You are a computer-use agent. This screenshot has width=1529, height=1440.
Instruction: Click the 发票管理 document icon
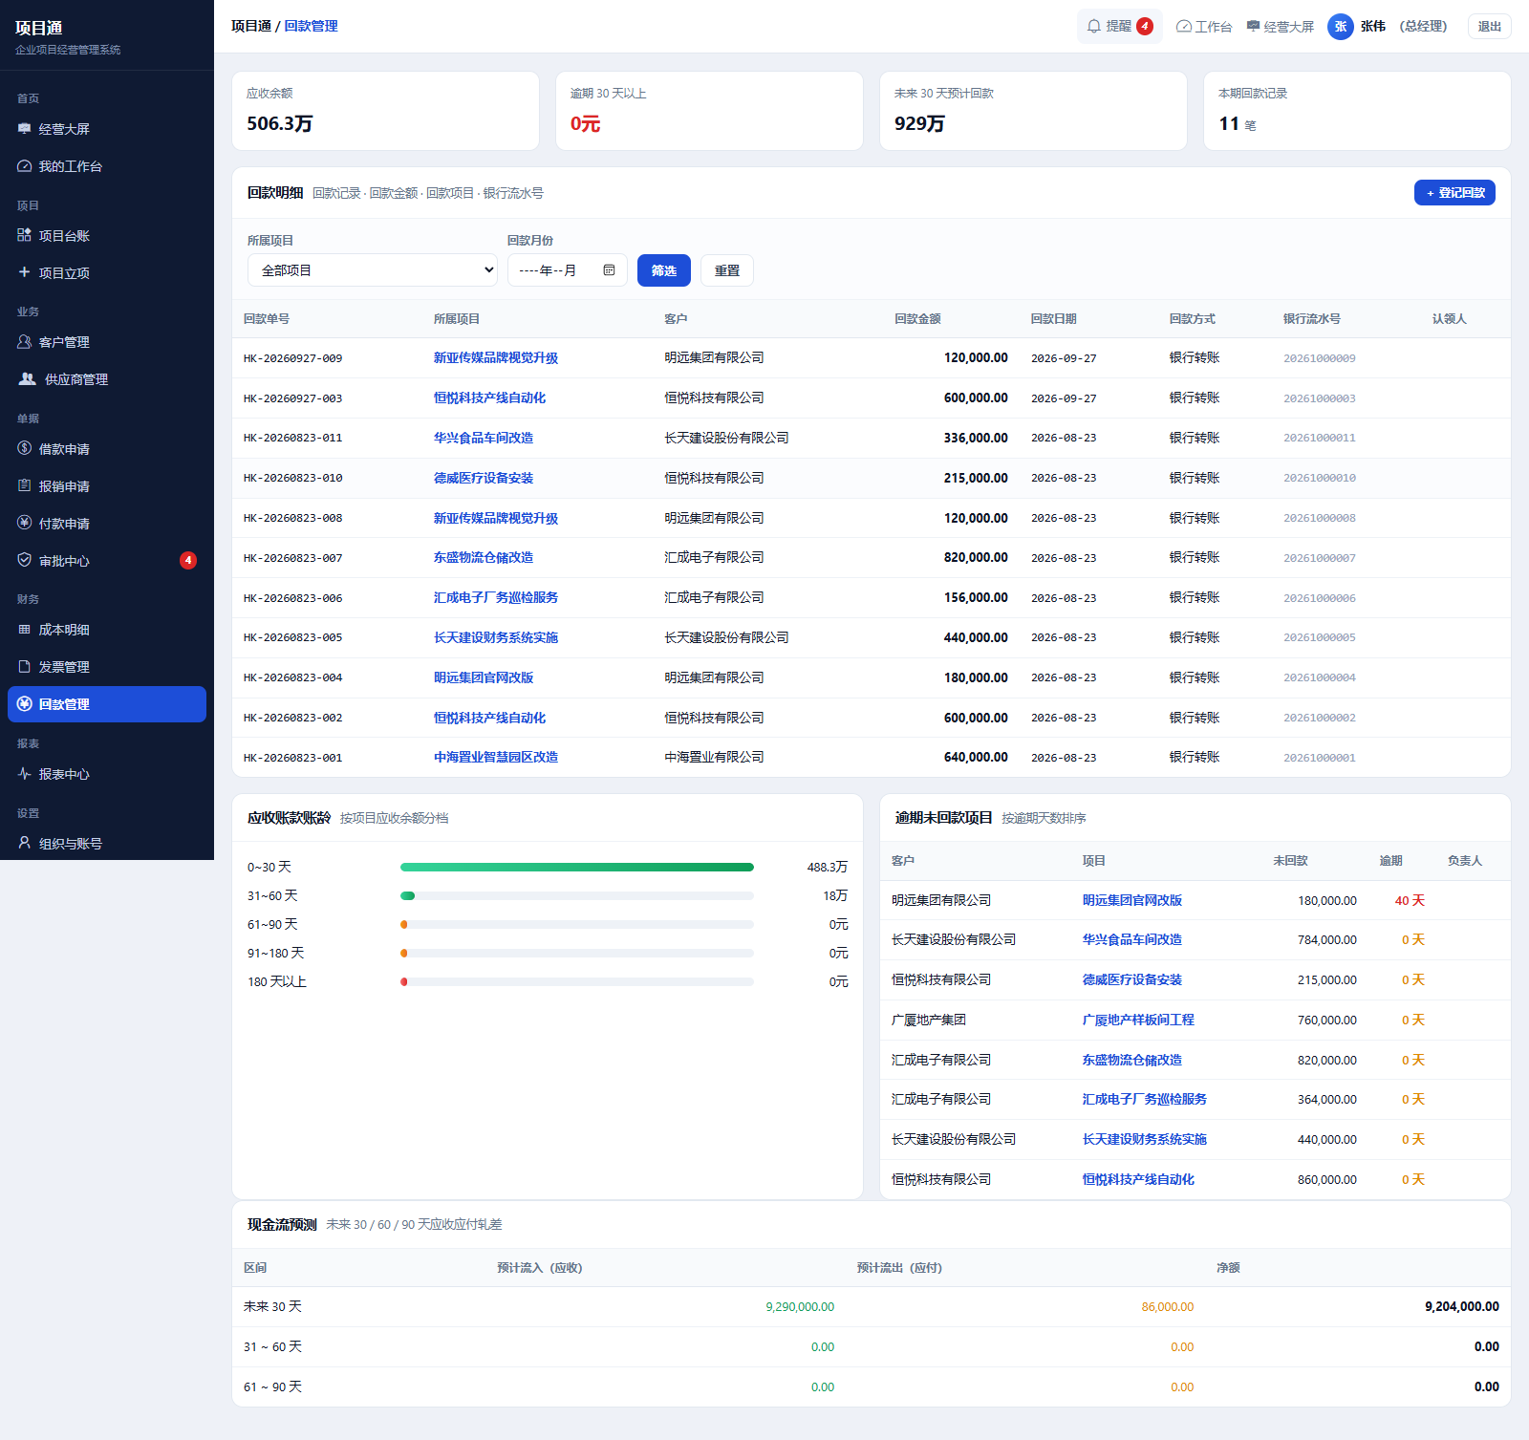[x=25, y=666]
